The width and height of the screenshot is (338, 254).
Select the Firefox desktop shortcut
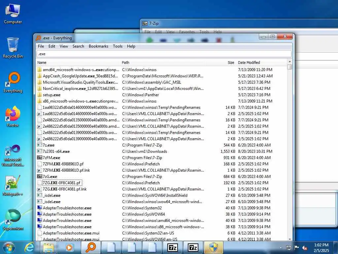pos(13,117)
